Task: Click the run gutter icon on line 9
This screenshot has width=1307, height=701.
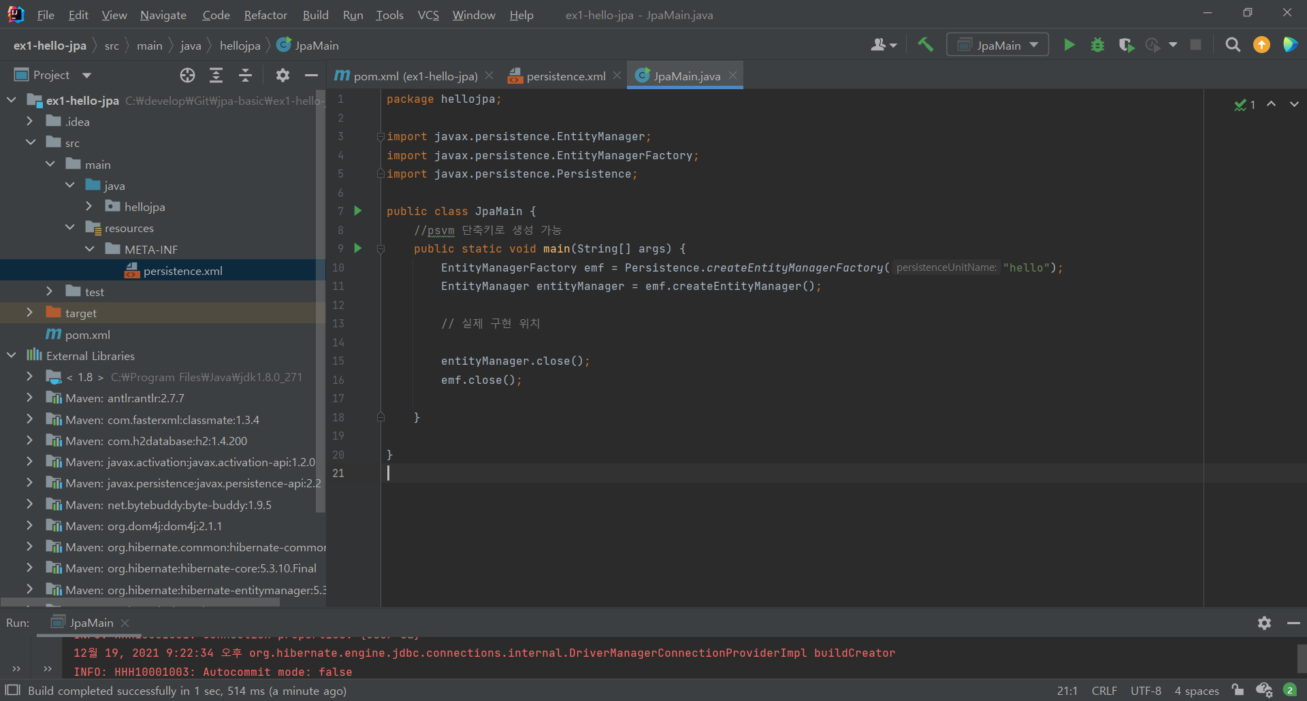Action: tap(358, 248)
